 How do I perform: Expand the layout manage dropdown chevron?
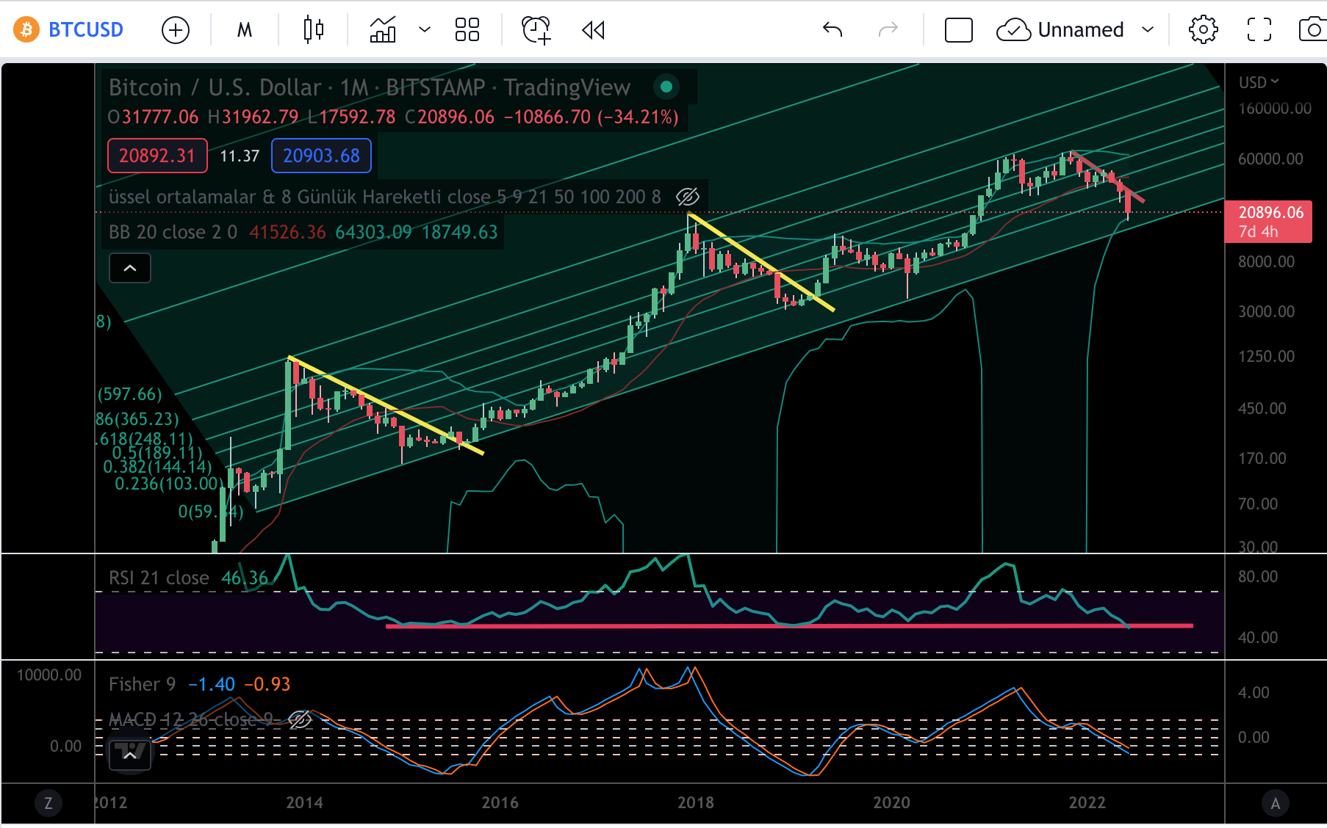tap(1148, 30)
